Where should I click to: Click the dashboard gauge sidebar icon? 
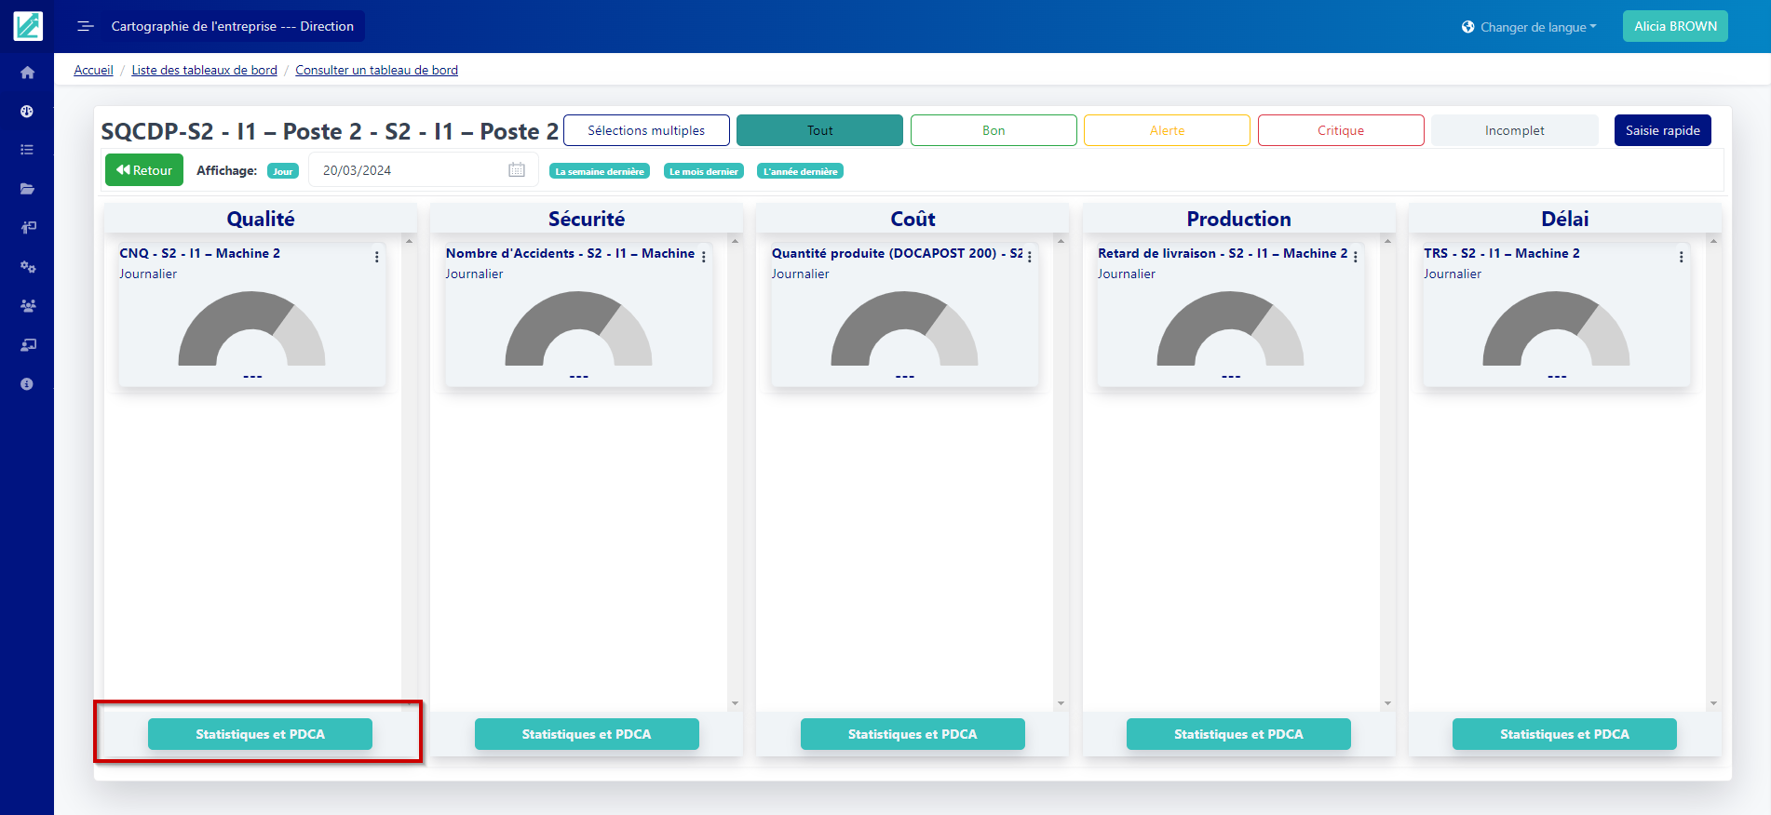point(27,112)
